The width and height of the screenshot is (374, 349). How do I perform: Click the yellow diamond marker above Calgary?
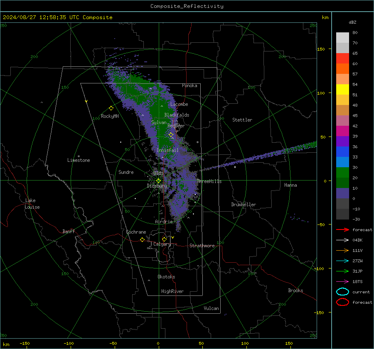(164, 239)
